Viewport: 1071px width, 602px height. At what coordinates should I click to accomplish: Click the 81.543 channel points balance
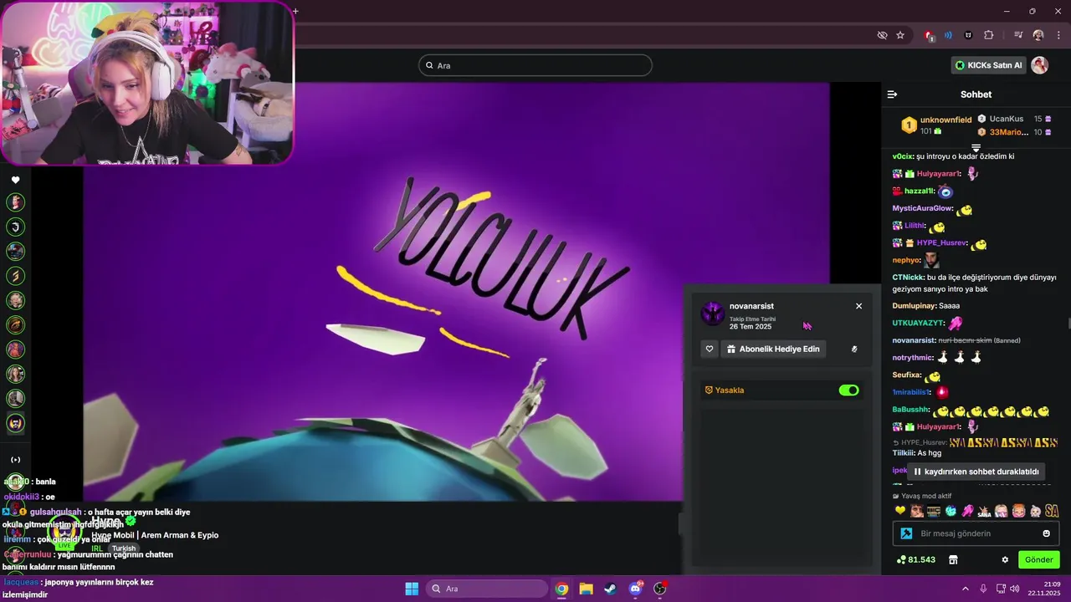click(x=915, y=559)
